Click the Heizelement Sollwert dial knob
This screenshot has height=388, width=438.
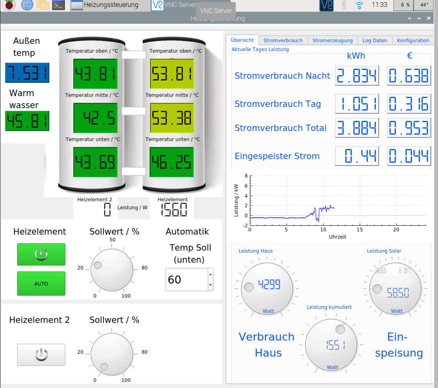112,270
